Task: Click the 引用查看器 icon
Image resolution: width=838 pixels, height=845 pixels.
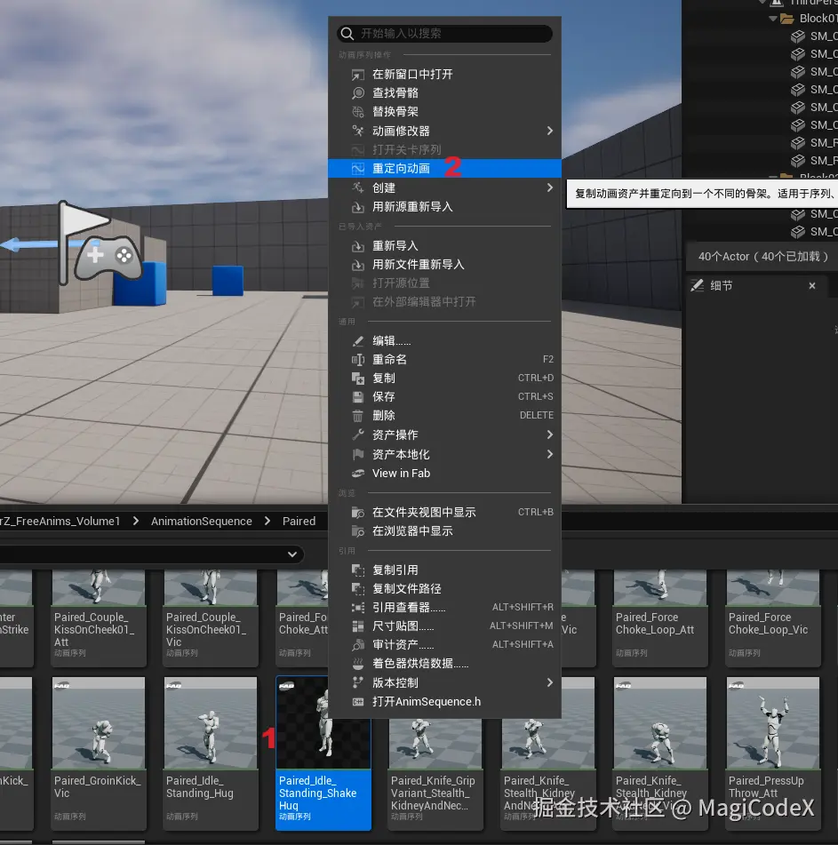Action: click(x=358, y=608)
